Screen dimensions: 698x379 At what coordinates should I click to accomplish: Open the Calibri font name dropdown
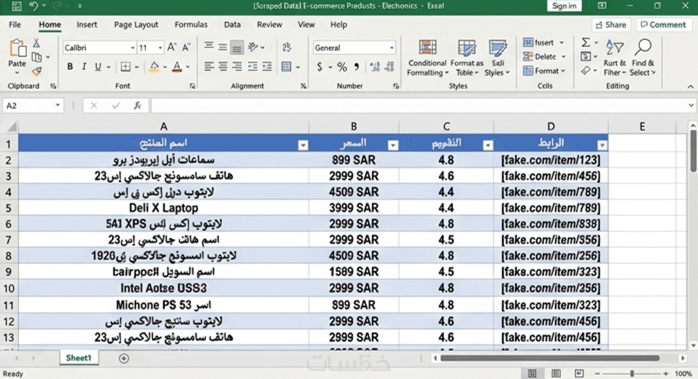[x=132, y=47]
